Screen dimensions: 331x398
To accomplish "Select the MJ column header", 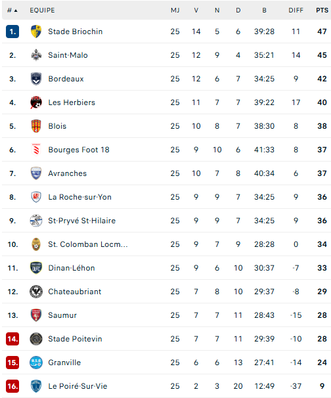I will [175, 11].
